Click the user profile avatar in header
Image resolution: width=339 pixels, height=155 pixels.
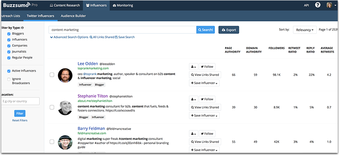(x=329, y=5)
